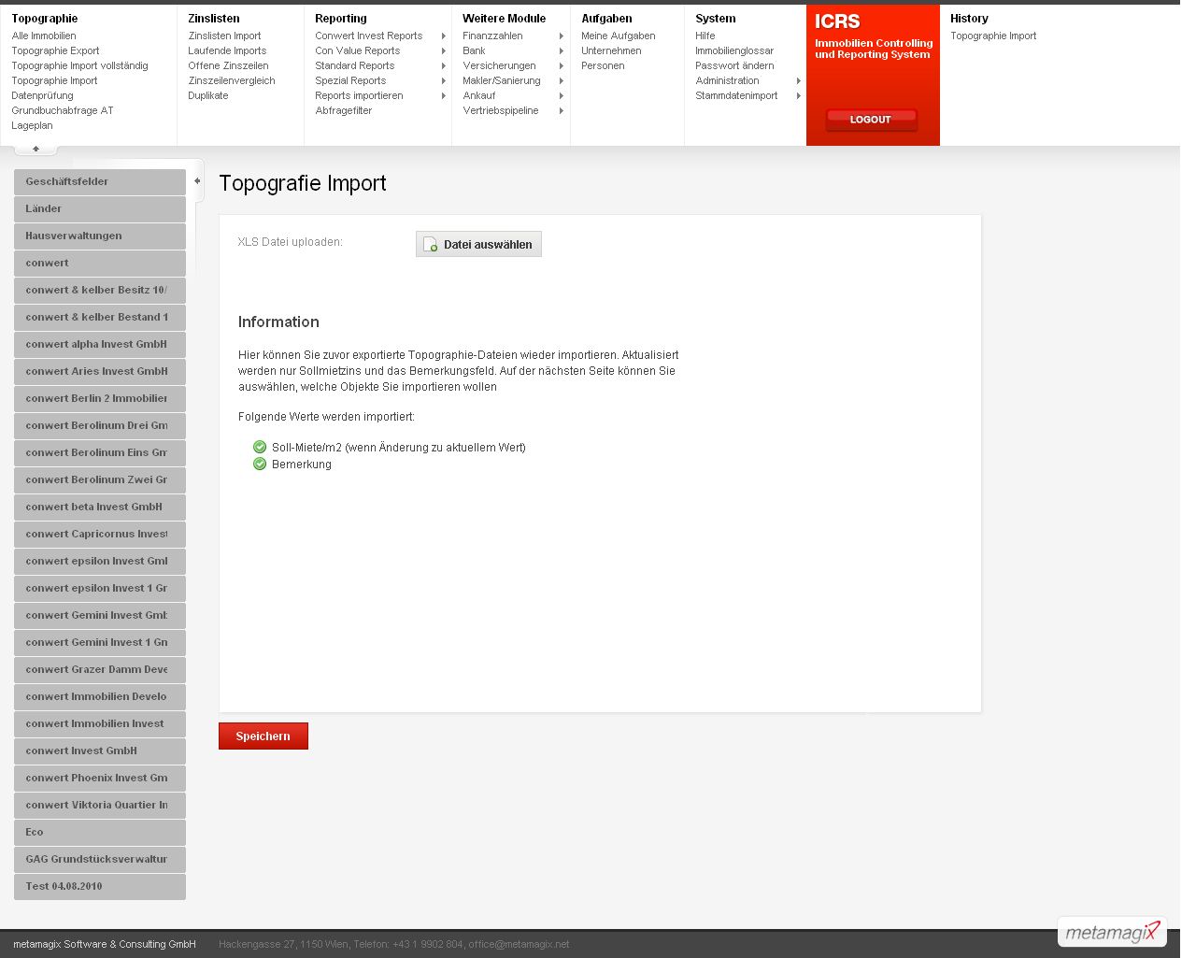Open Zinslisten Import
Viewport: 1196px width, 958px height.
pos(224,36)
